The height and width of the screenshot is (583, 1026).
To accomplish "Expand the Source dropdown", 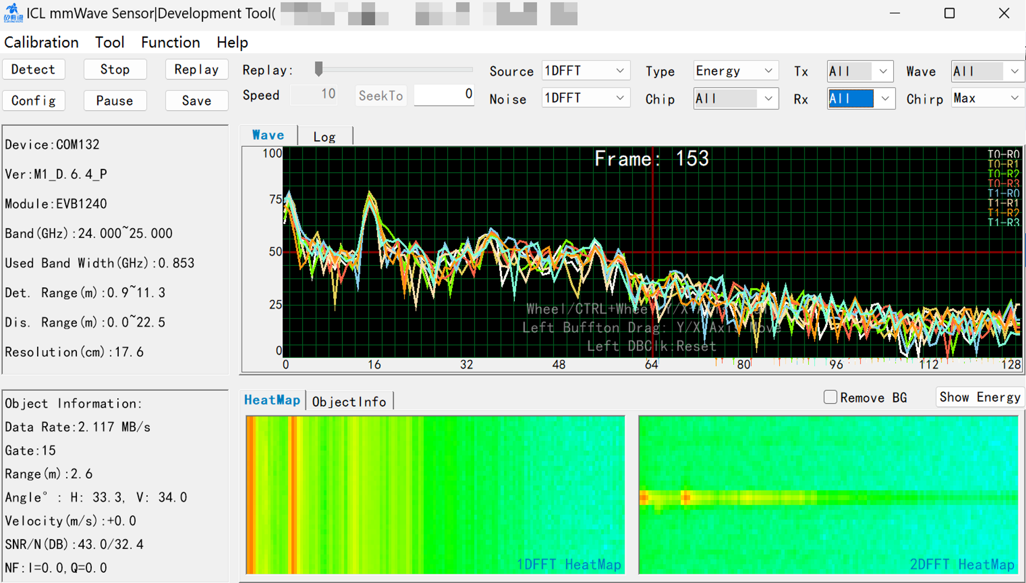I will pyautogui.click(x=586, y=71).
